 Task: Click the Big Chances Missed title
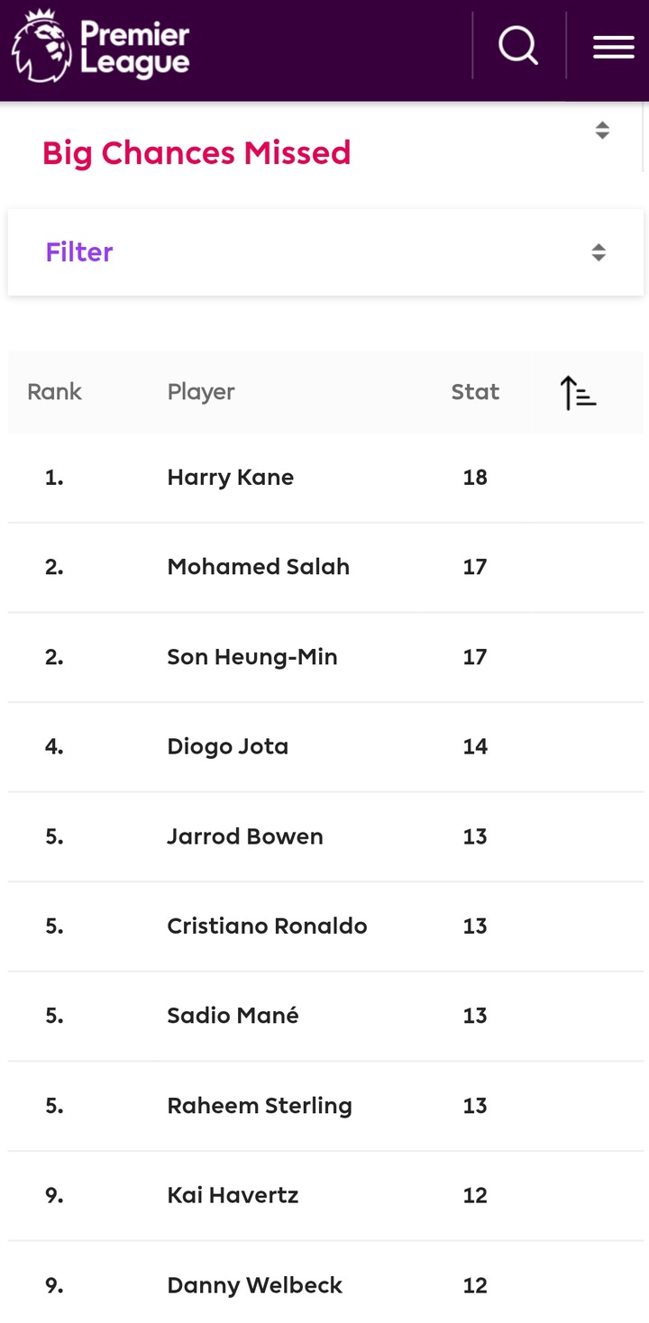(x=197, y=153)
